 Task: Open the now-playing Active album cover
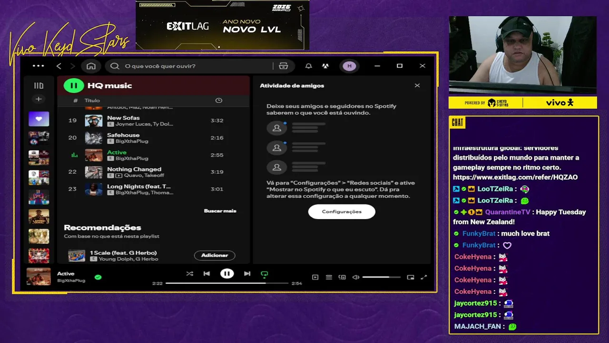click(x=39, y=277)
